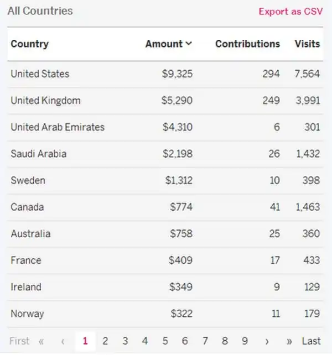Click the Export as CSV link
The width and height of the screenshot is (332, 355).
pyautogui.click(x=290, y=12)
